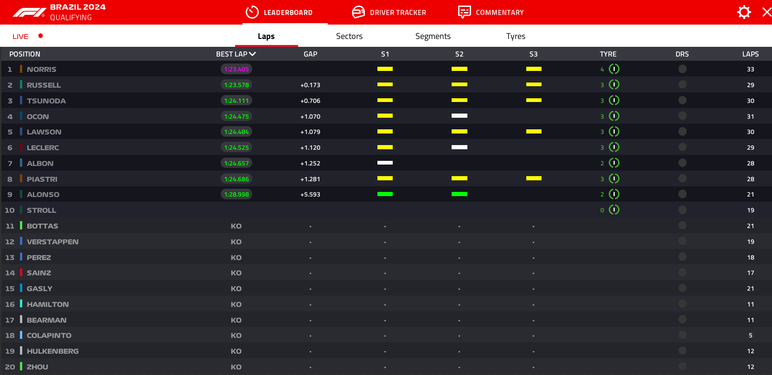Open the Leaderboard section
Viewport: 772px width, 375px height.
(279, 13)
